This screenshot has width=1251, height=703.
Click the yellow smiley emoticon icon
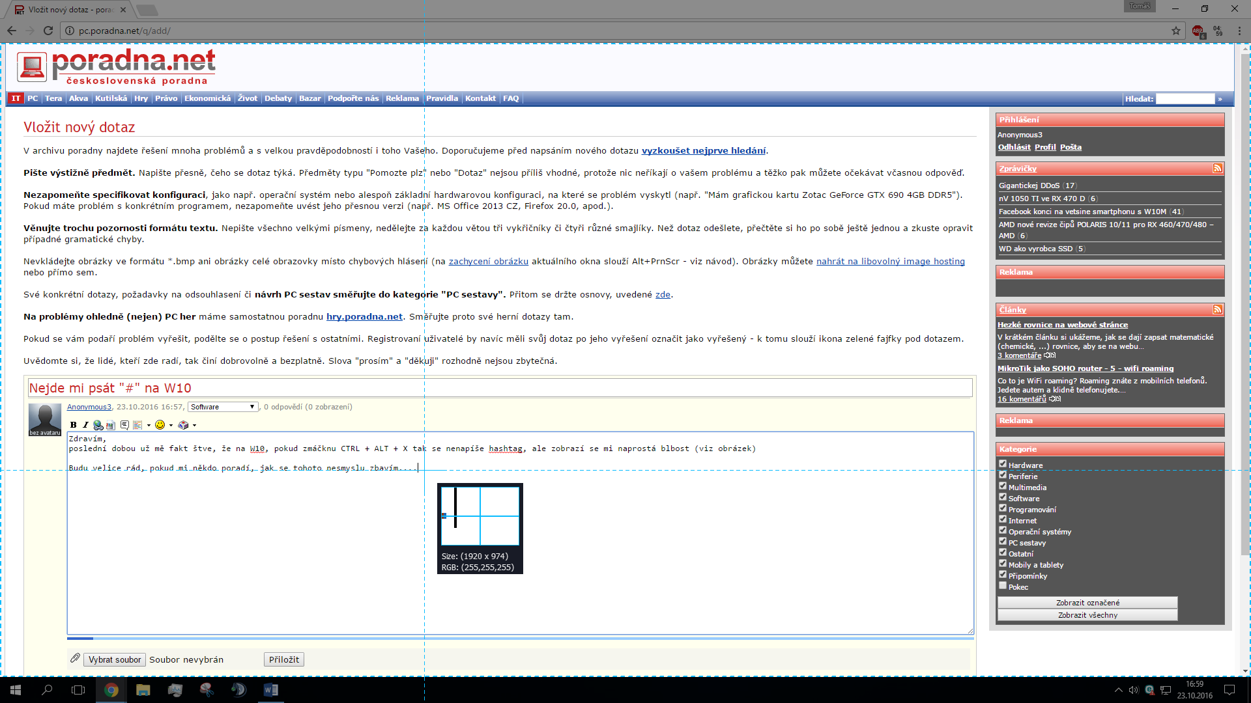pyautogui.click(x=160, y=425)
